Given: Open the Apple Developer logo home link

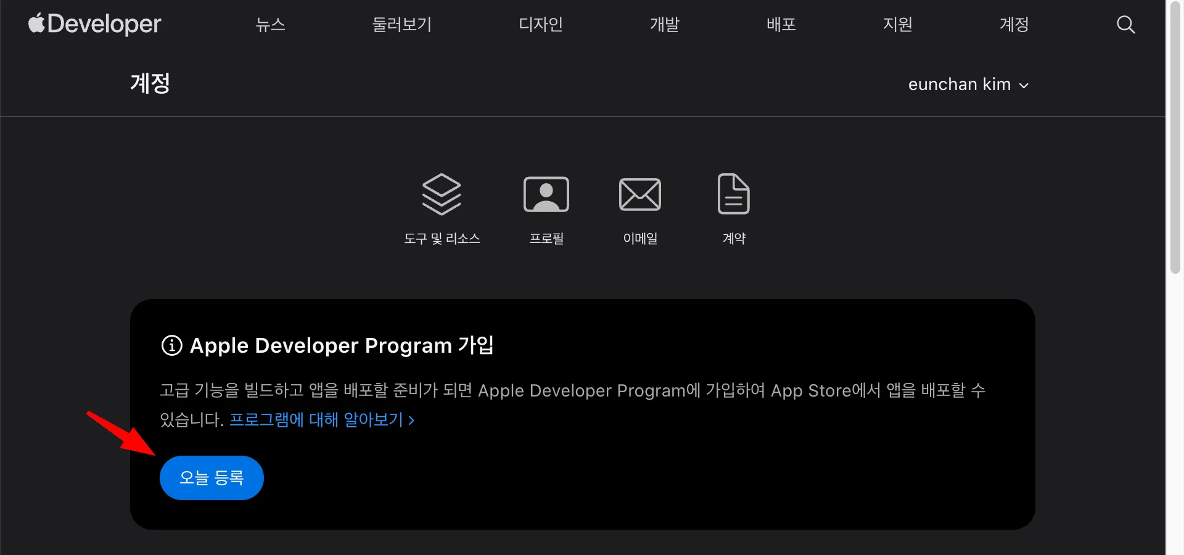Looking at the screenshot, I should [94, 24].
